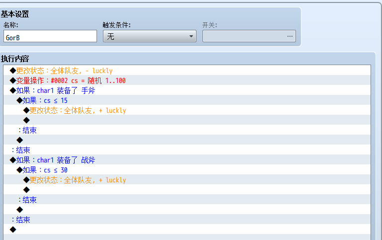This screenshot has height=240, width=382.
Task: Select the 结束 line closing the 战斧 condition
Action: coord(187,220)
